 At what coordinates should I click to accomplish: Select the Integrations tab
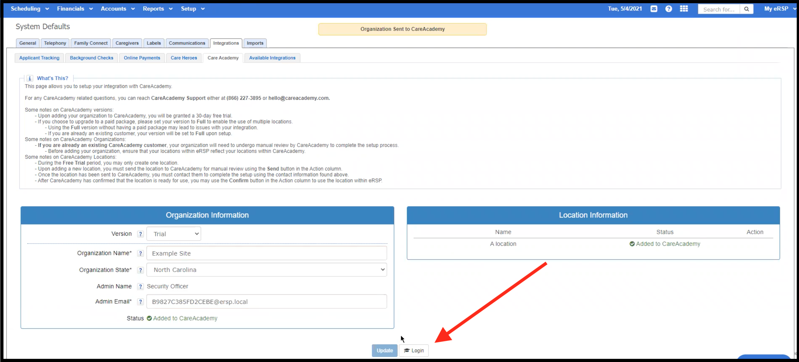click(x=226, y=43)
